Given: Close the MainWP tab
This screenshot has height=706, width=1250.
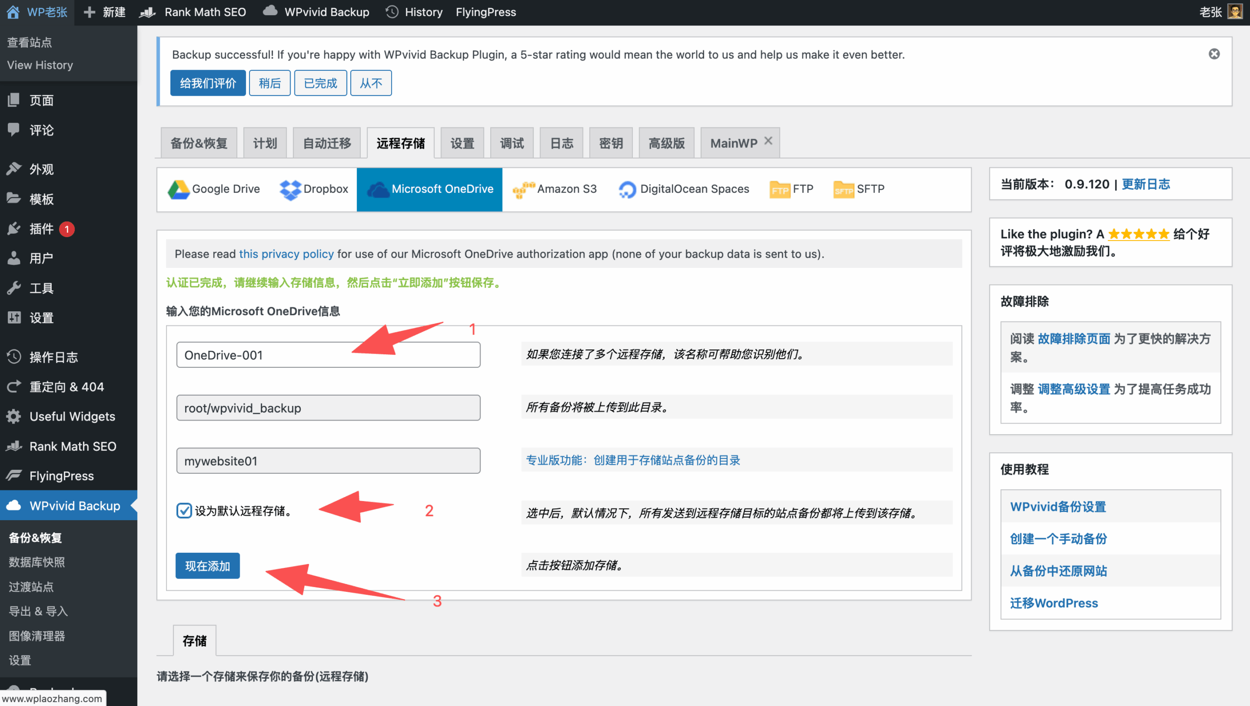Looking at the screenshot, I should [768, 141].
